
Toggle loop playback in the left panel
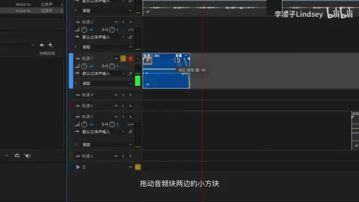click(17, 156)
